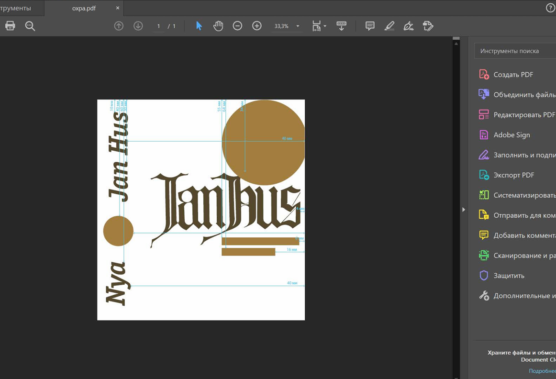
Task: Add a sticky note comment icon
Action: click(370, 26)
